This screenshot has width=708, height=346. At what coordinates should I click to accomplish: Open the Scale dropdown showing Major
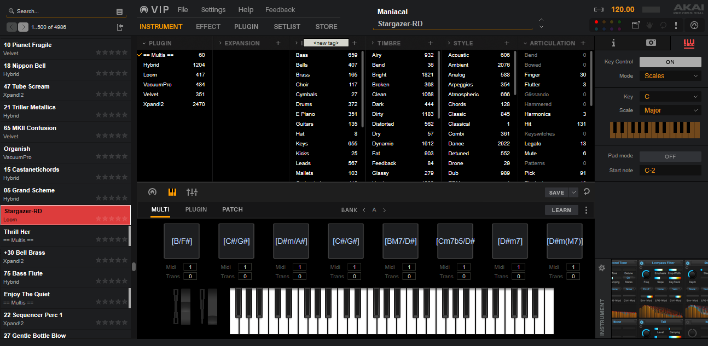coord(670,110)
